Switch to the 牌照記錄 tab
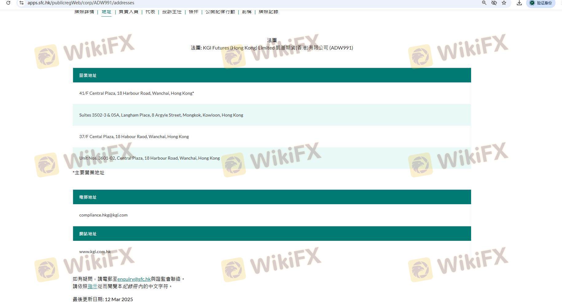Image resolution: width=562 pixels, height=302 pixels. (268, 12)
